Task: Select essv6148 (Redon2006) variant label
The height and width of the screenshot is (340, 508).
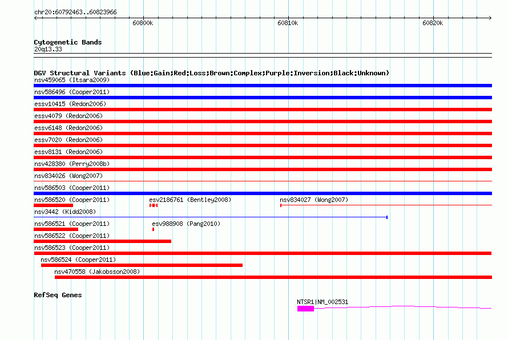Action: click(x=68, y=128)
